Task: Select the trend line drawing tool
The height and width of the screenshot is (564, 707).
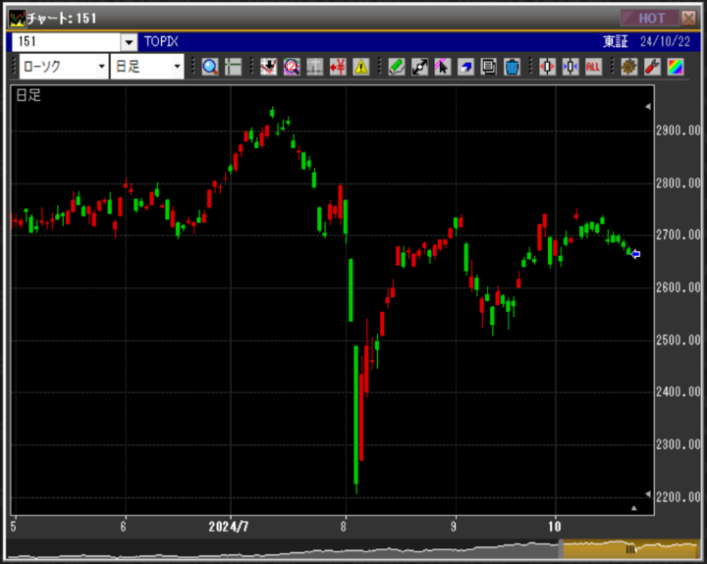Action: pos(419,67)
